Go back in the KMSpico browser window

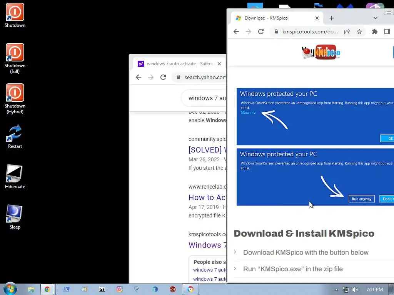pyautogui.click(x=236, y=31)
